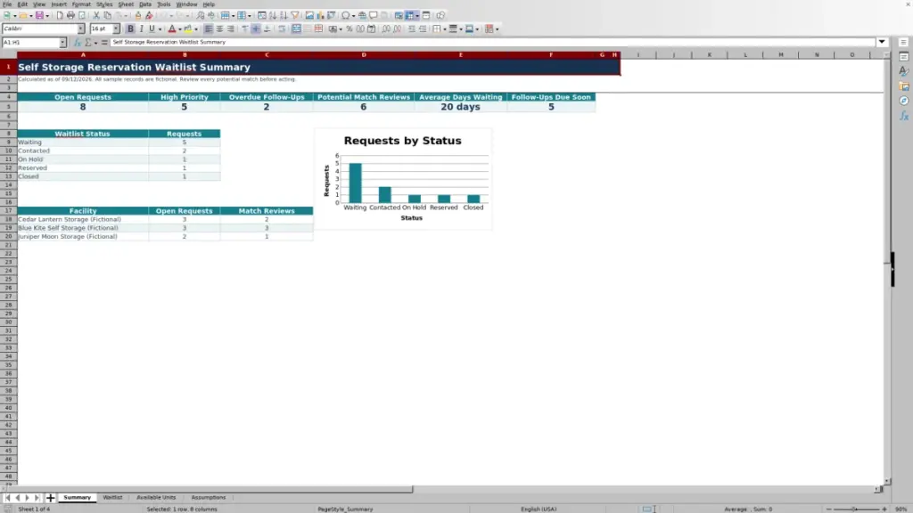913x513 pixels.
Task: Click the Format as Percent icon
Action: [x=350, y=29]
